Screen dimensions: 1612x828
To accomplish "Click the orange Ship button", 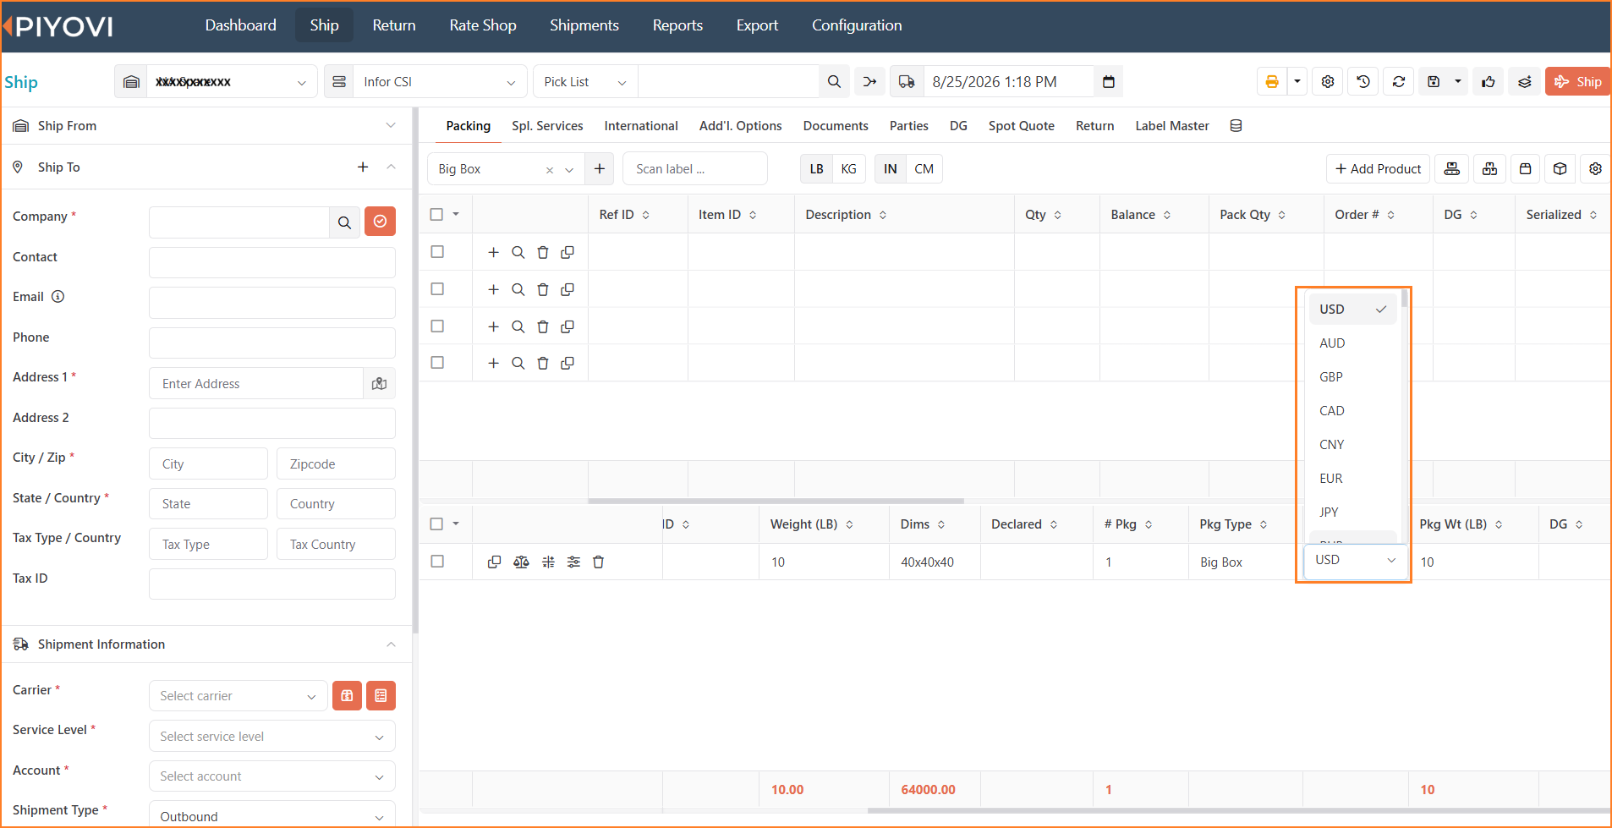I will coord(1577,82).
